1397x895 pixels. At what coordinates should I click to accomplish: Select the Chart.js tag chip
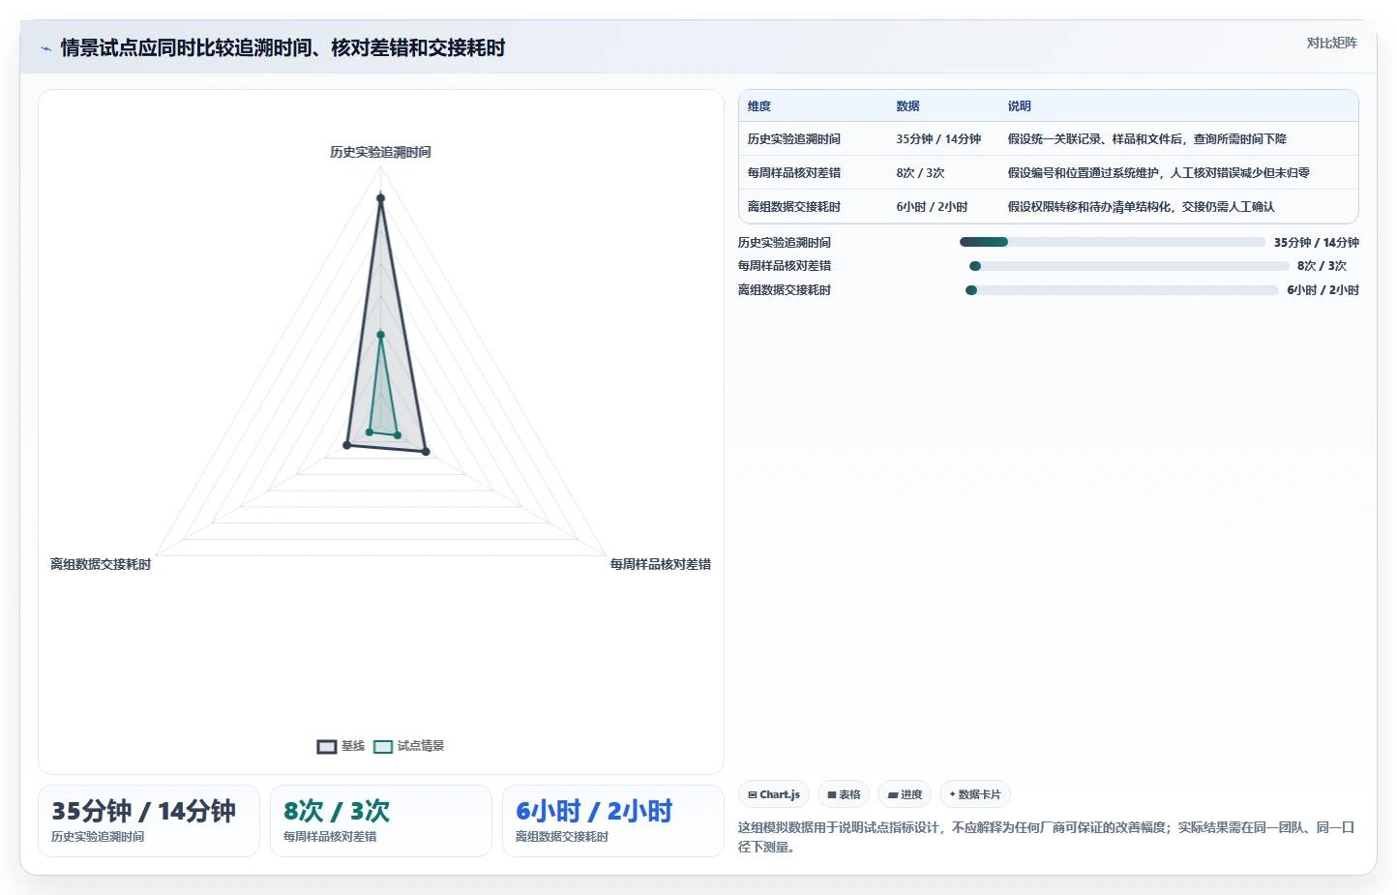(x=774, y=794)
